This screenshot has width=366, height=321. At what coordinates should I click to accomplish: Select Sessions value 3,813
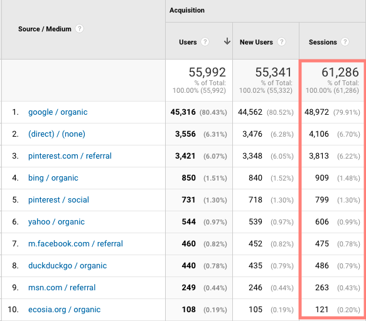319,156
